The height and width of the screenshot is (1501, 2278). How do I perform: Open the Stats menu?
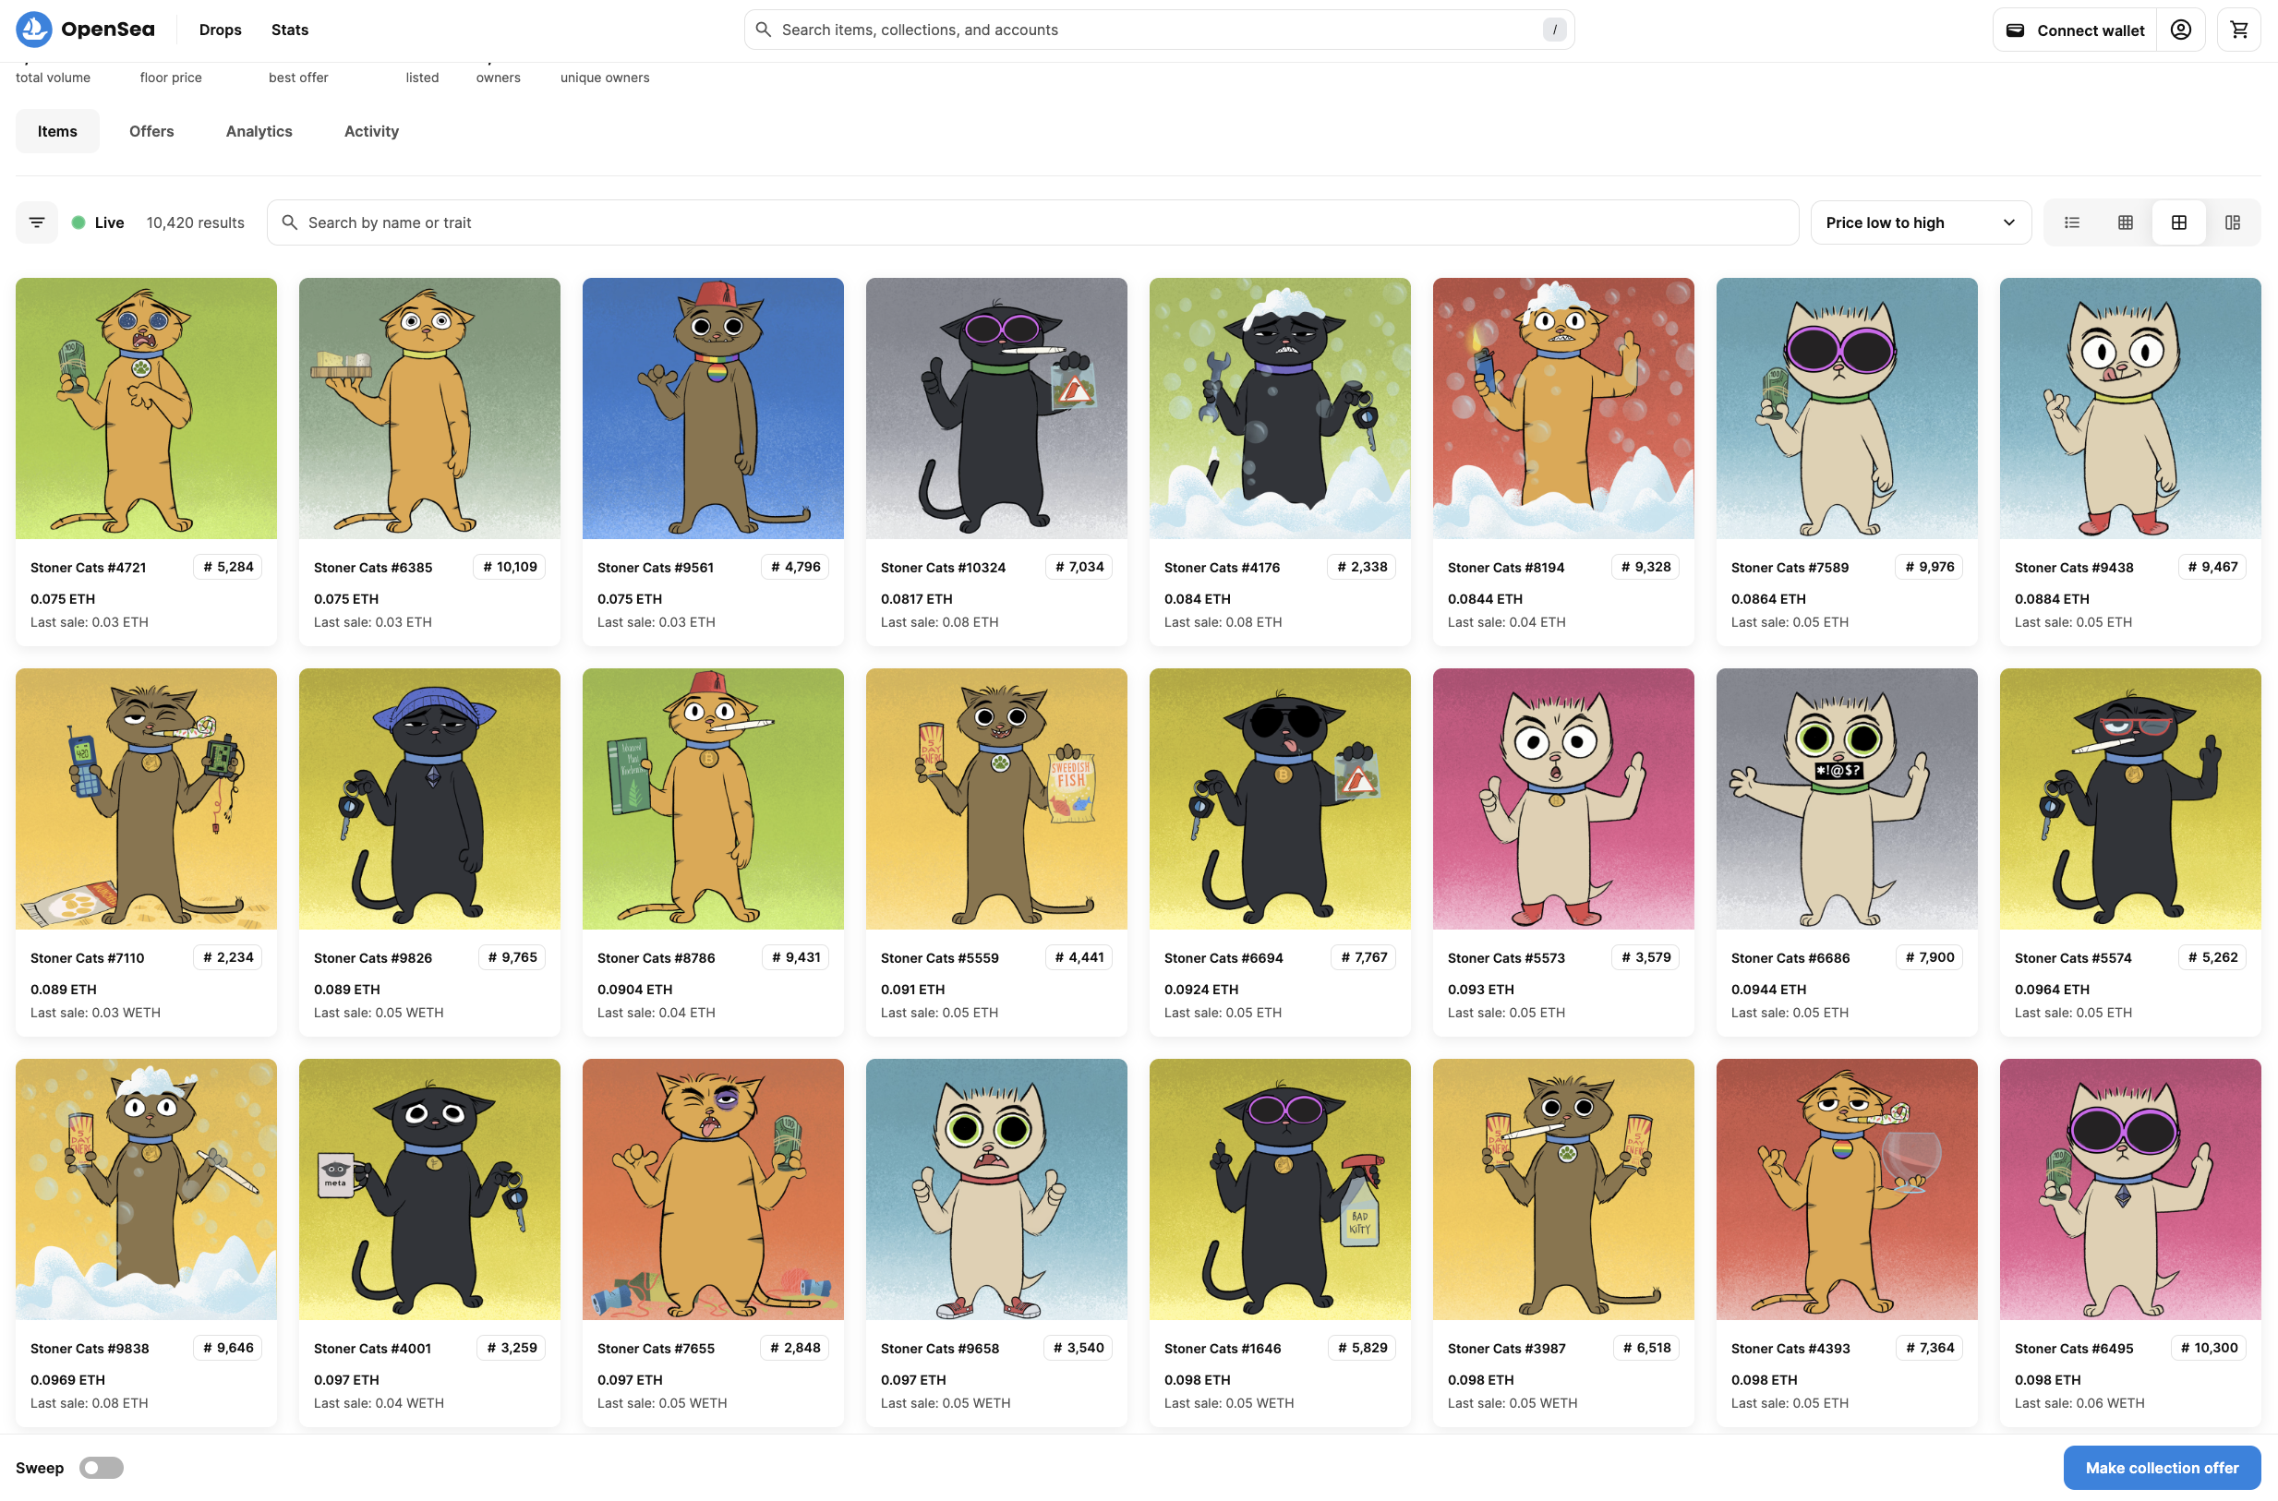tap(289, 30)
